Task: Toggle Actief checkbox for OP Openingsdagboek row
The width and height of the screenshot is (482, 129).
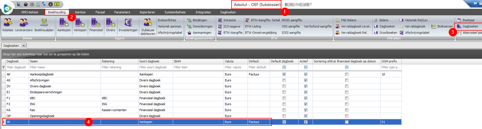Action: (x=306, y=116)
